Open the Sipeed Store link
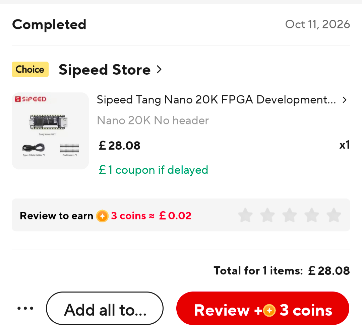This screenshot has width=362, height=329. (x=105, y=70)
